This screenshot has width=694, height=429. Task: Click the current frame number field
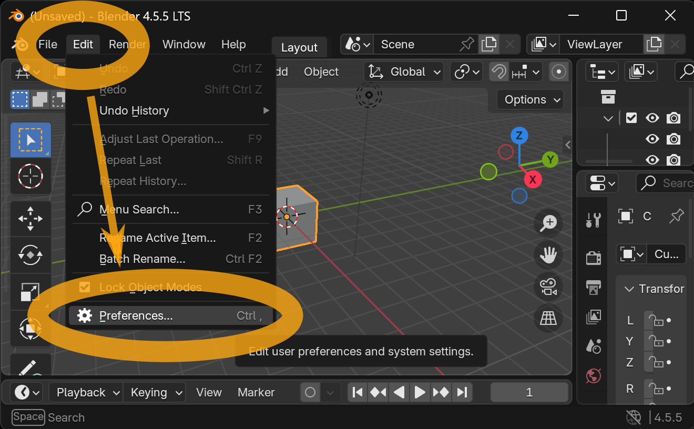[529, 392]
